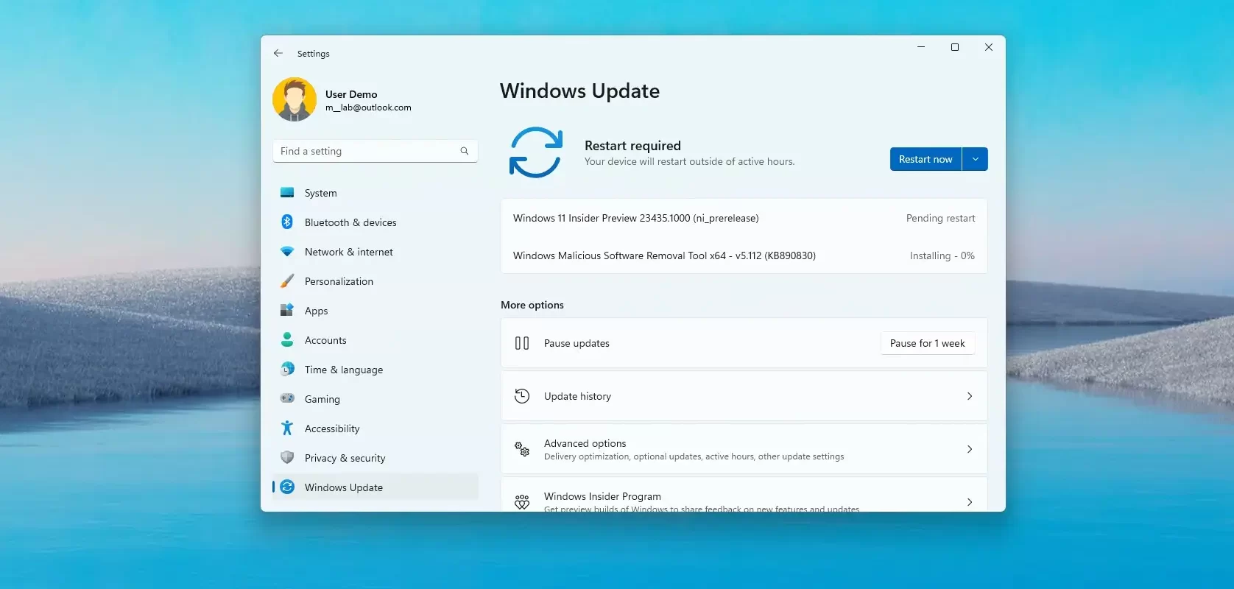1234x589 pixels.
Task: Open System settings label
Action: (321, 193)
